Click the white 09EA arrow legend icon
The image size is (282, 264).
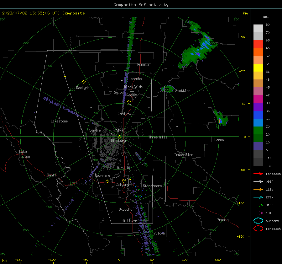[258, 181]
